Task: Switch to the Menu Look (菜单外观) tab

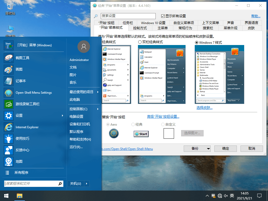Action: point(230,28)
